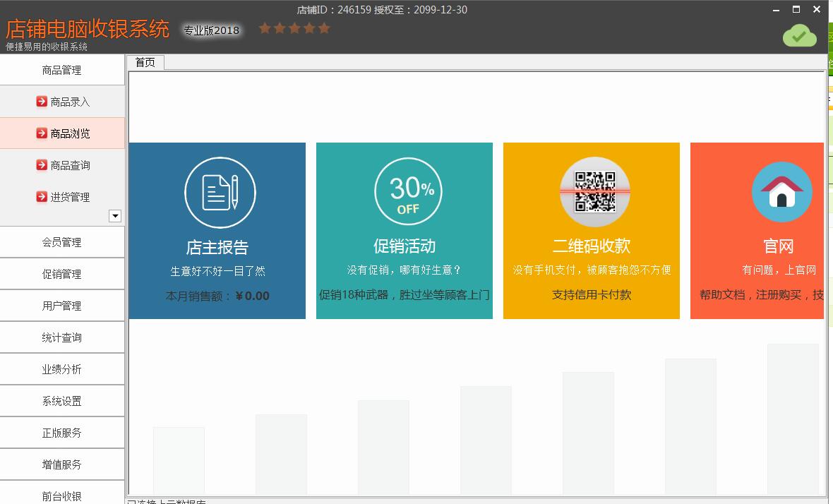Click the first rating star

coord(265,28)
